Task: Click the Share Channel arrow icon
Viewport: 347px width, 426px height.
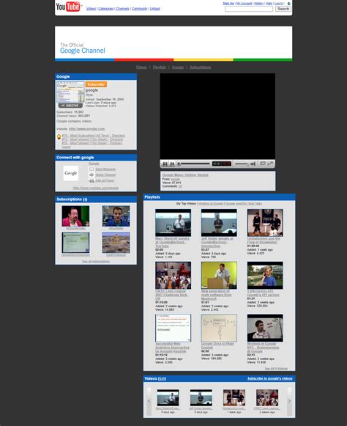Action: point(92,175)
